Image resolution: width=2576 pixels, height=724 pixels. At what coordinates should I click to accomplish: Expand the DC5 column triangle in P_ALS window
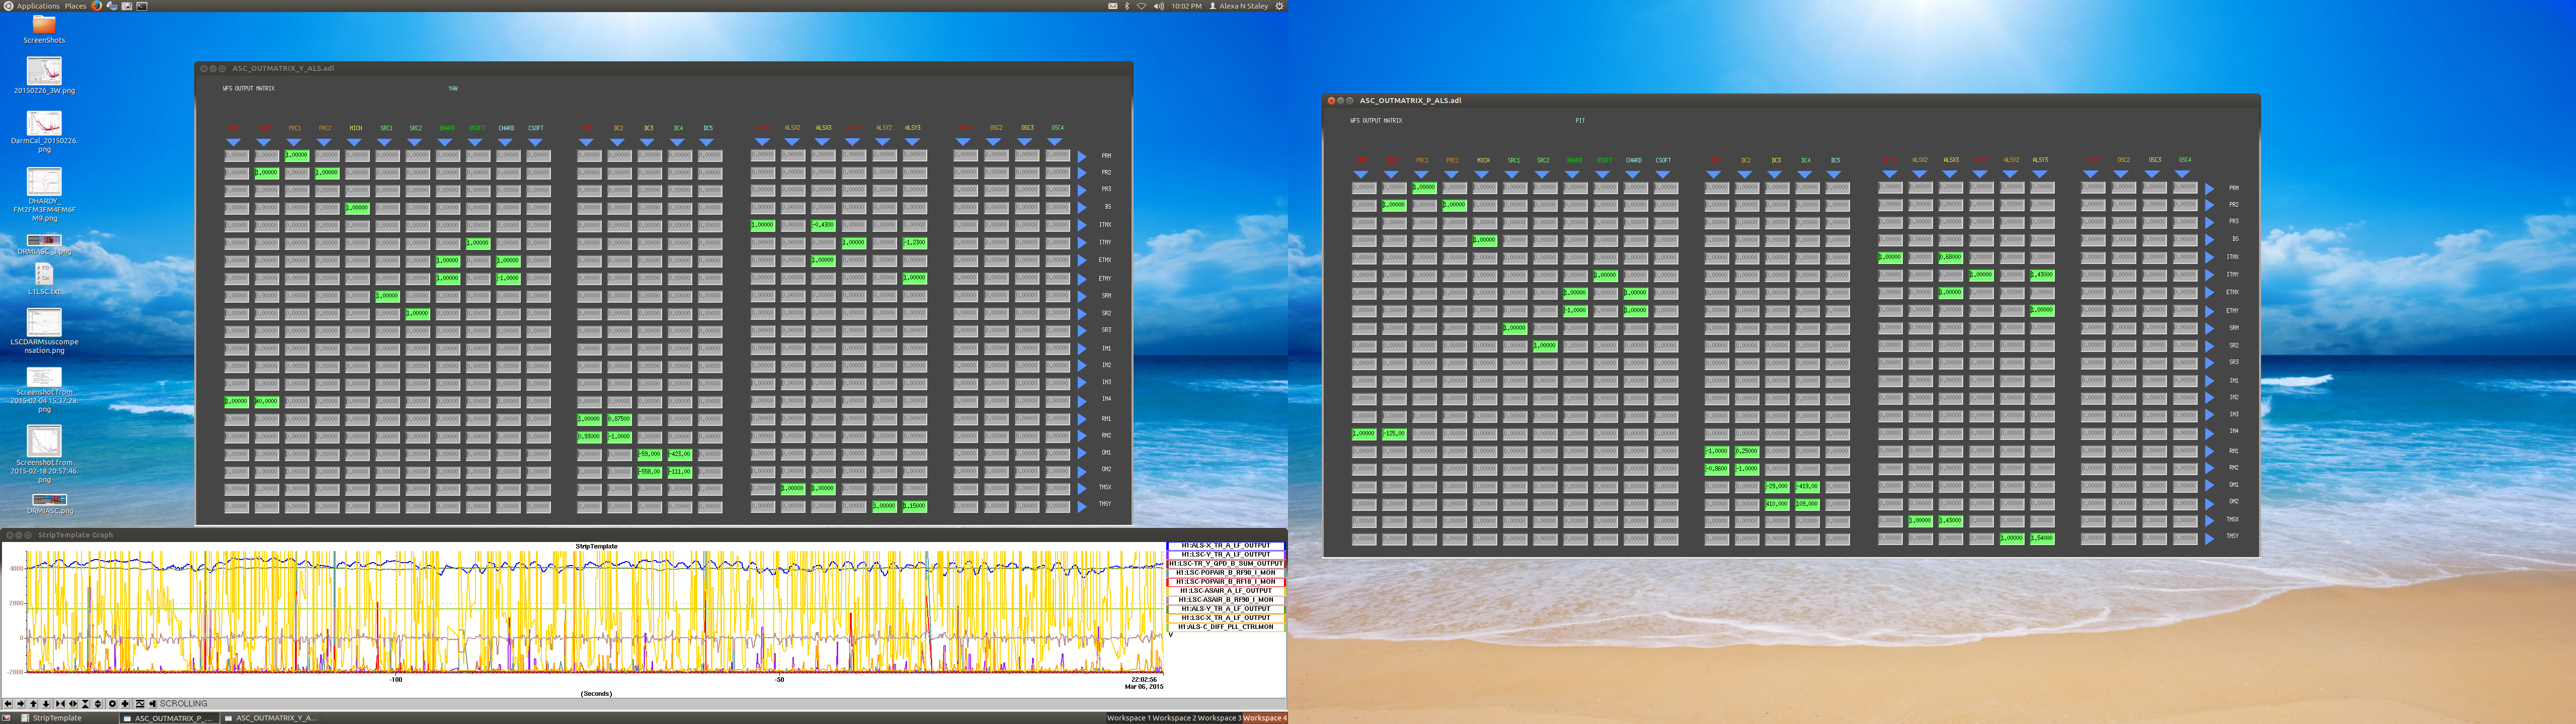pos(1834,174)
